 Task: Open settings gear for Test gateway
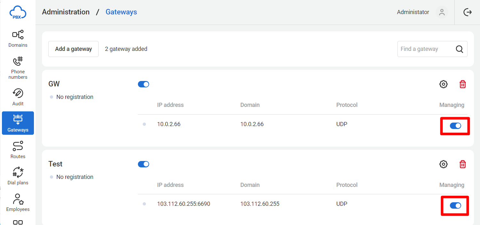point(443,164)
